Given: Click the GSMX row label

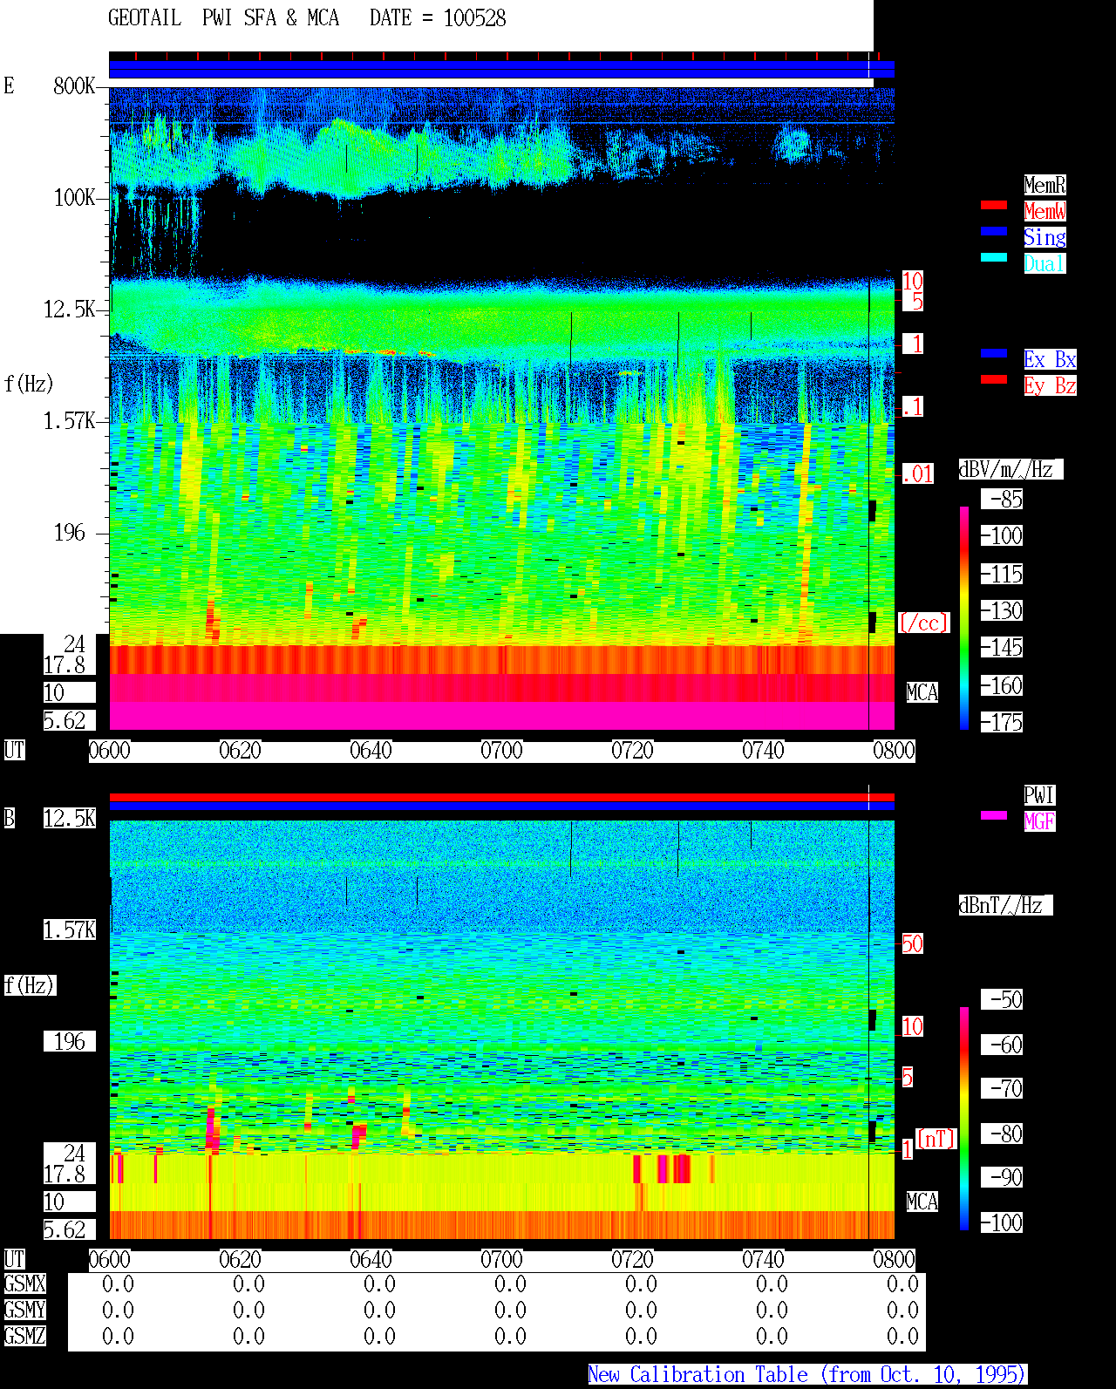Looking at the screenshot, I should click(x=24, y=1284).
